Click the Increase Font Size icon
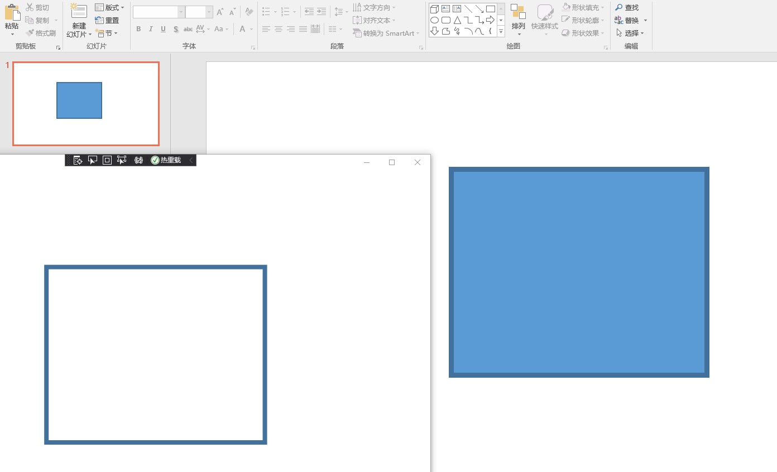 point(220,12)
